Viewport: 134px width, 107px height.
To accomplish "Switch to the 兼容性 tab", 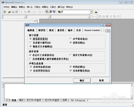I will (61, 30).
